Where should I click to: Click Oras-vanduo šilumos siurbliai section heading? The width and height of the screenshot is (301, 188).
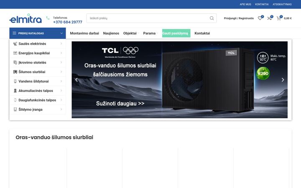tap(54, 137)
